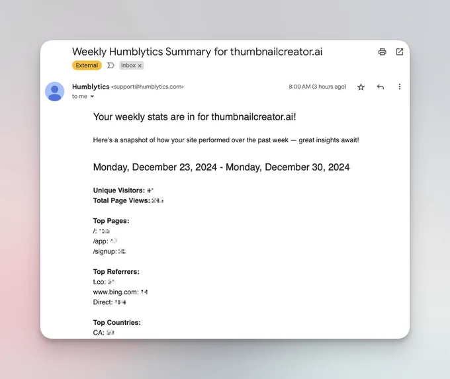Open email in new window icon

[400, 52]
